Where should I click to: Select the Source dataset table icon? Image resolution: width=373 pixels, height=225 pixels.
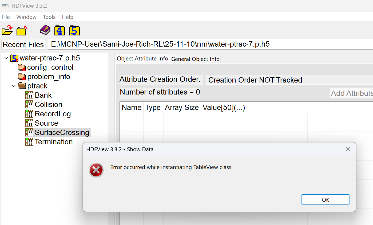pyautogui.click(x=29, y=123)
